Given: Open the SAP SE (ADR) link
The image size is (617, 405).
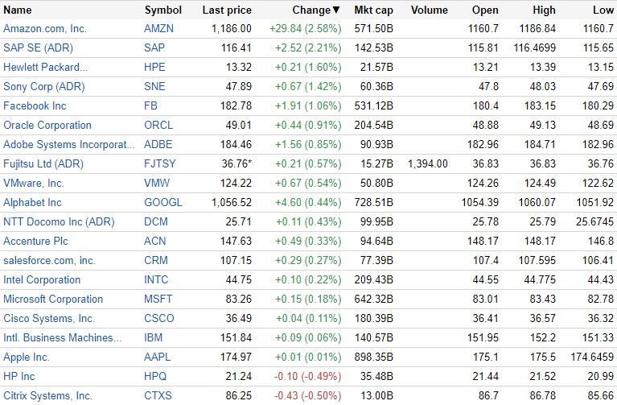Looking at the screenshot, I should [39, 48].
